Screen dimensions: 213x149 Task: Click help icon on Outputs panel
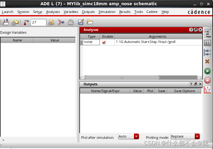[x=191, y=84]
